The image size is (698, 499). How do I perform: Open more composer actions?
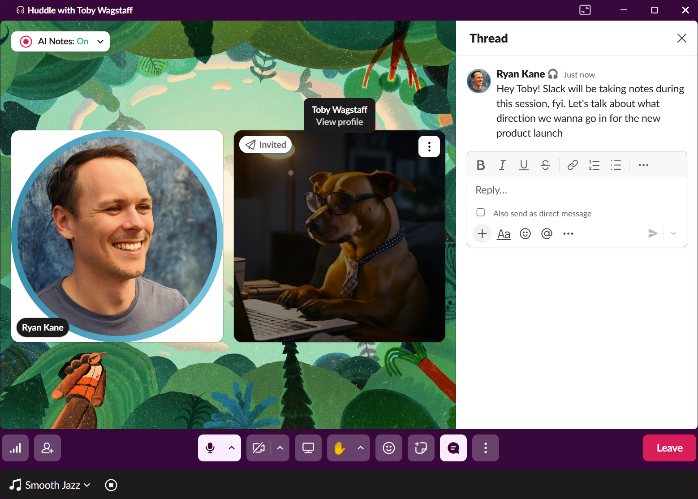click(568, 234)
